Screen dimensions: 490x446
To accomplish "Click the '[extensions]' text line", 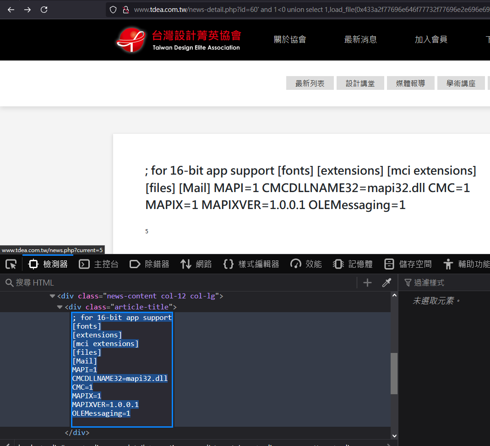I will 97,335.
